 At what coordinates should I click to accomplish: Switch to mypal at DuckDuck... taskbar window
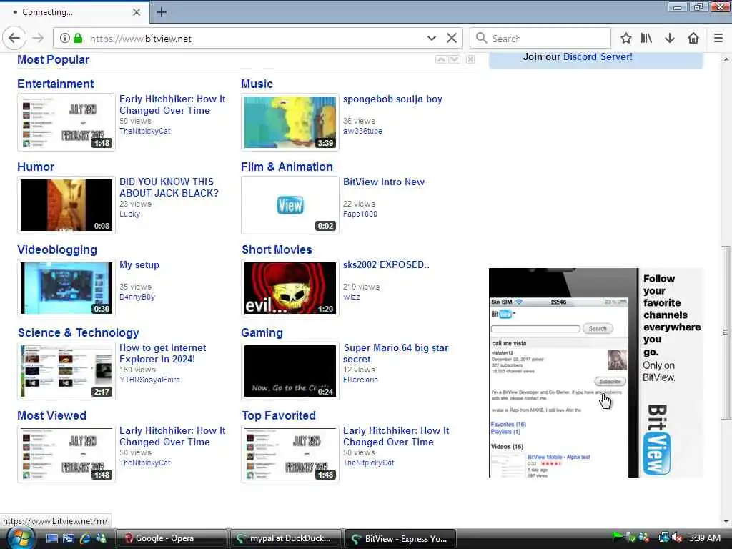tap(285, 538)
